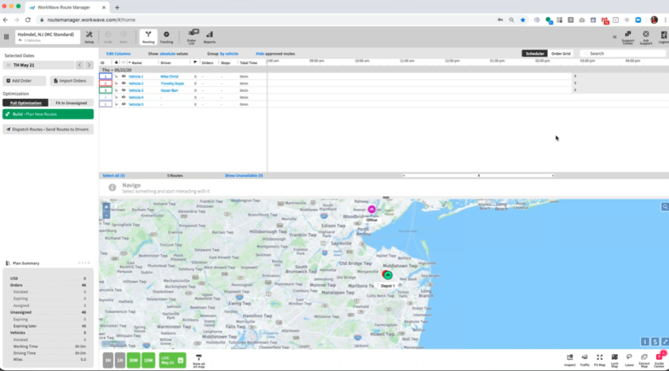669x371 pixels.
Task: Zoom in on the map with plus button
Action: tap(106, 207)
